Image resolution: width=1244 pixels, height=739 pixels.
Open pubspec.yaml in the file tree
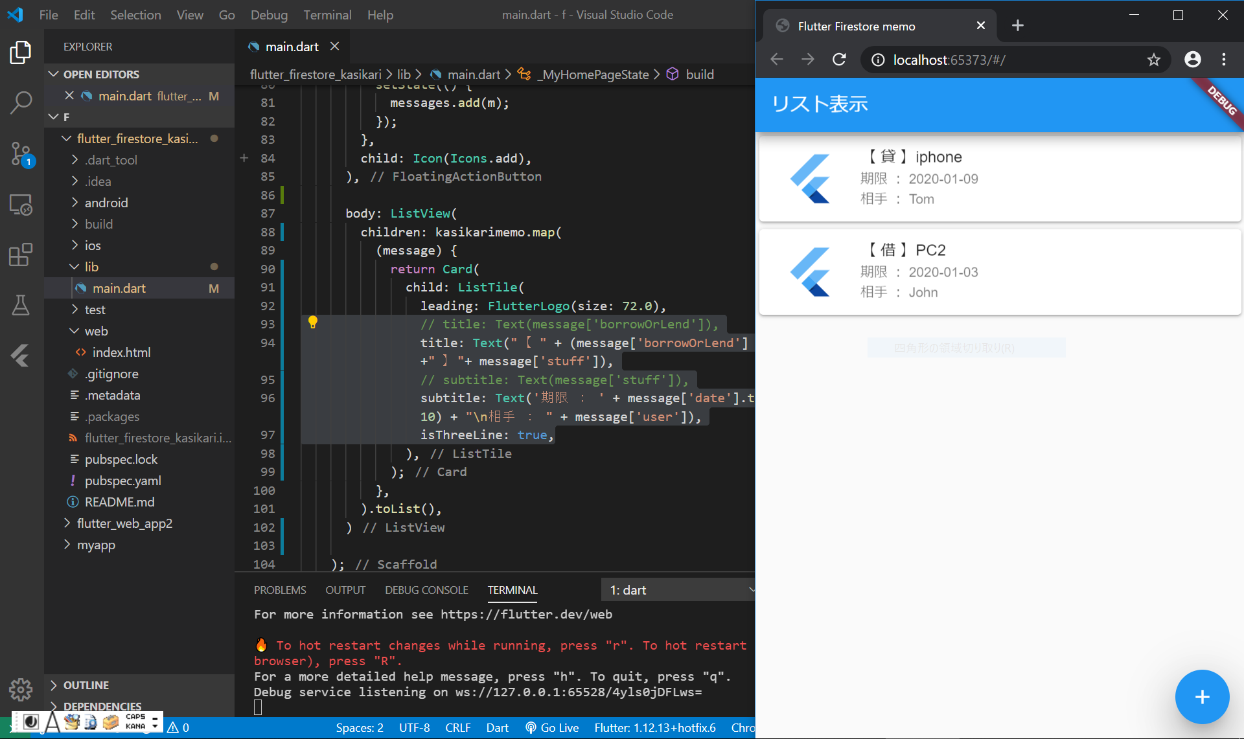tap(139, 480)
